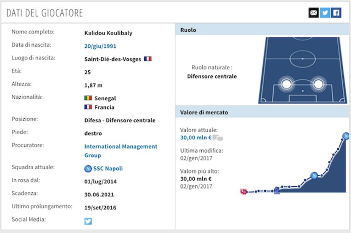
Task: Share on Twitter icon in header
Action: pyautogui.click(x=325, y=13)
